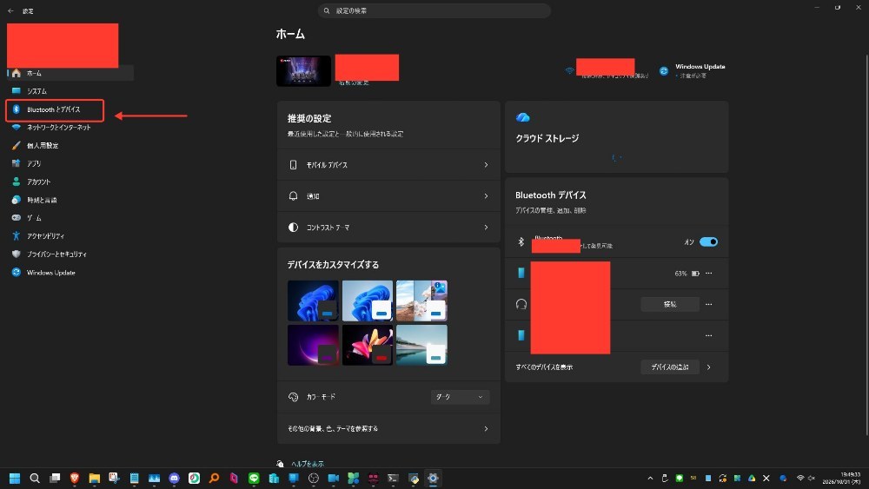Click the Google Drive tray icon
869x489 pixels.
[x=752, y=479]
